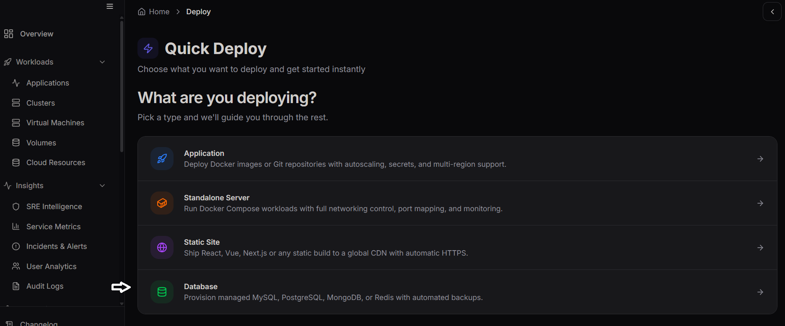Select the Database deployment option arrow

click(760, 292)
